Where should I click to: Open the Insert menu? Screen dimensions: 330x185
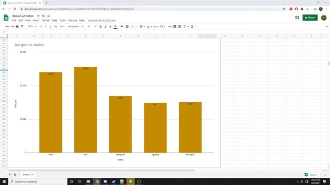click(x=36, y=21)
